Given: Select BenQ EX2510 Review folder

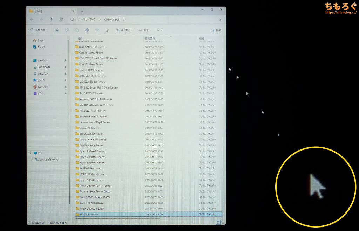Looking at the screenshot, I should point(91,93).
